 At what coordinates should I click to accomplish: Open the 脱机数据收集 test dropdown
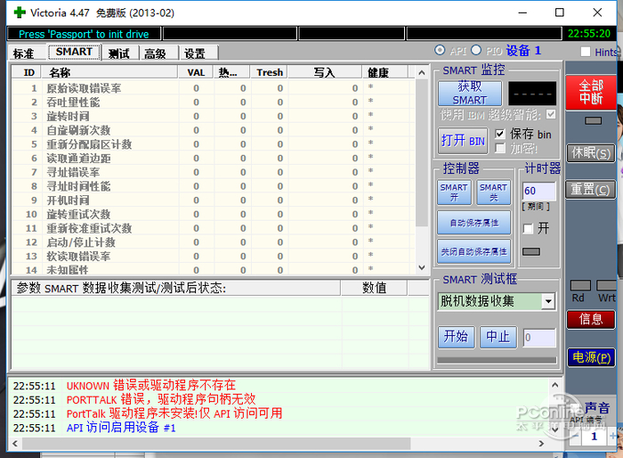[548, 301]
